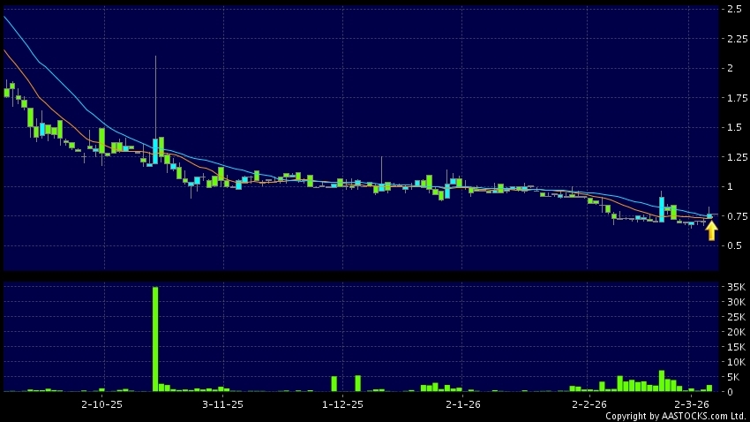Select the 3-11-25 date label
Image resolution: width=750 pixels, height=422 pixels.
222,404
